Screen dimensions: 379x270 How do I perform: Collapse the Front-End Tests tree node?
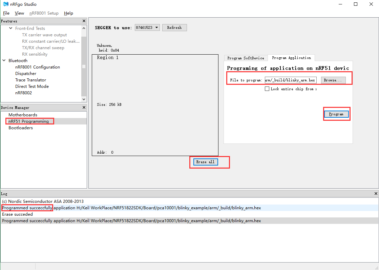click(10, 28)
